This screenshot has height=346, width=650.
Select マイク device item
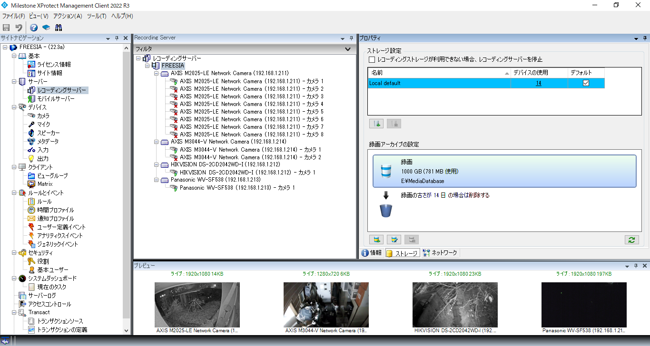(x=43, y=124)
